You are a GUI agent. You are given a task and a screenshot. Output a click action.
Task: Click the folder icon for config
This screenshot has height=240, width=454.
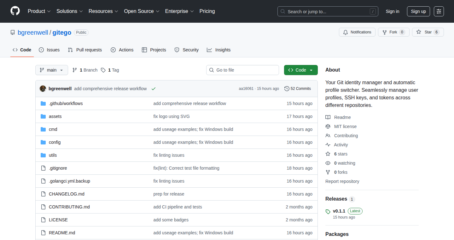[43, 142]
